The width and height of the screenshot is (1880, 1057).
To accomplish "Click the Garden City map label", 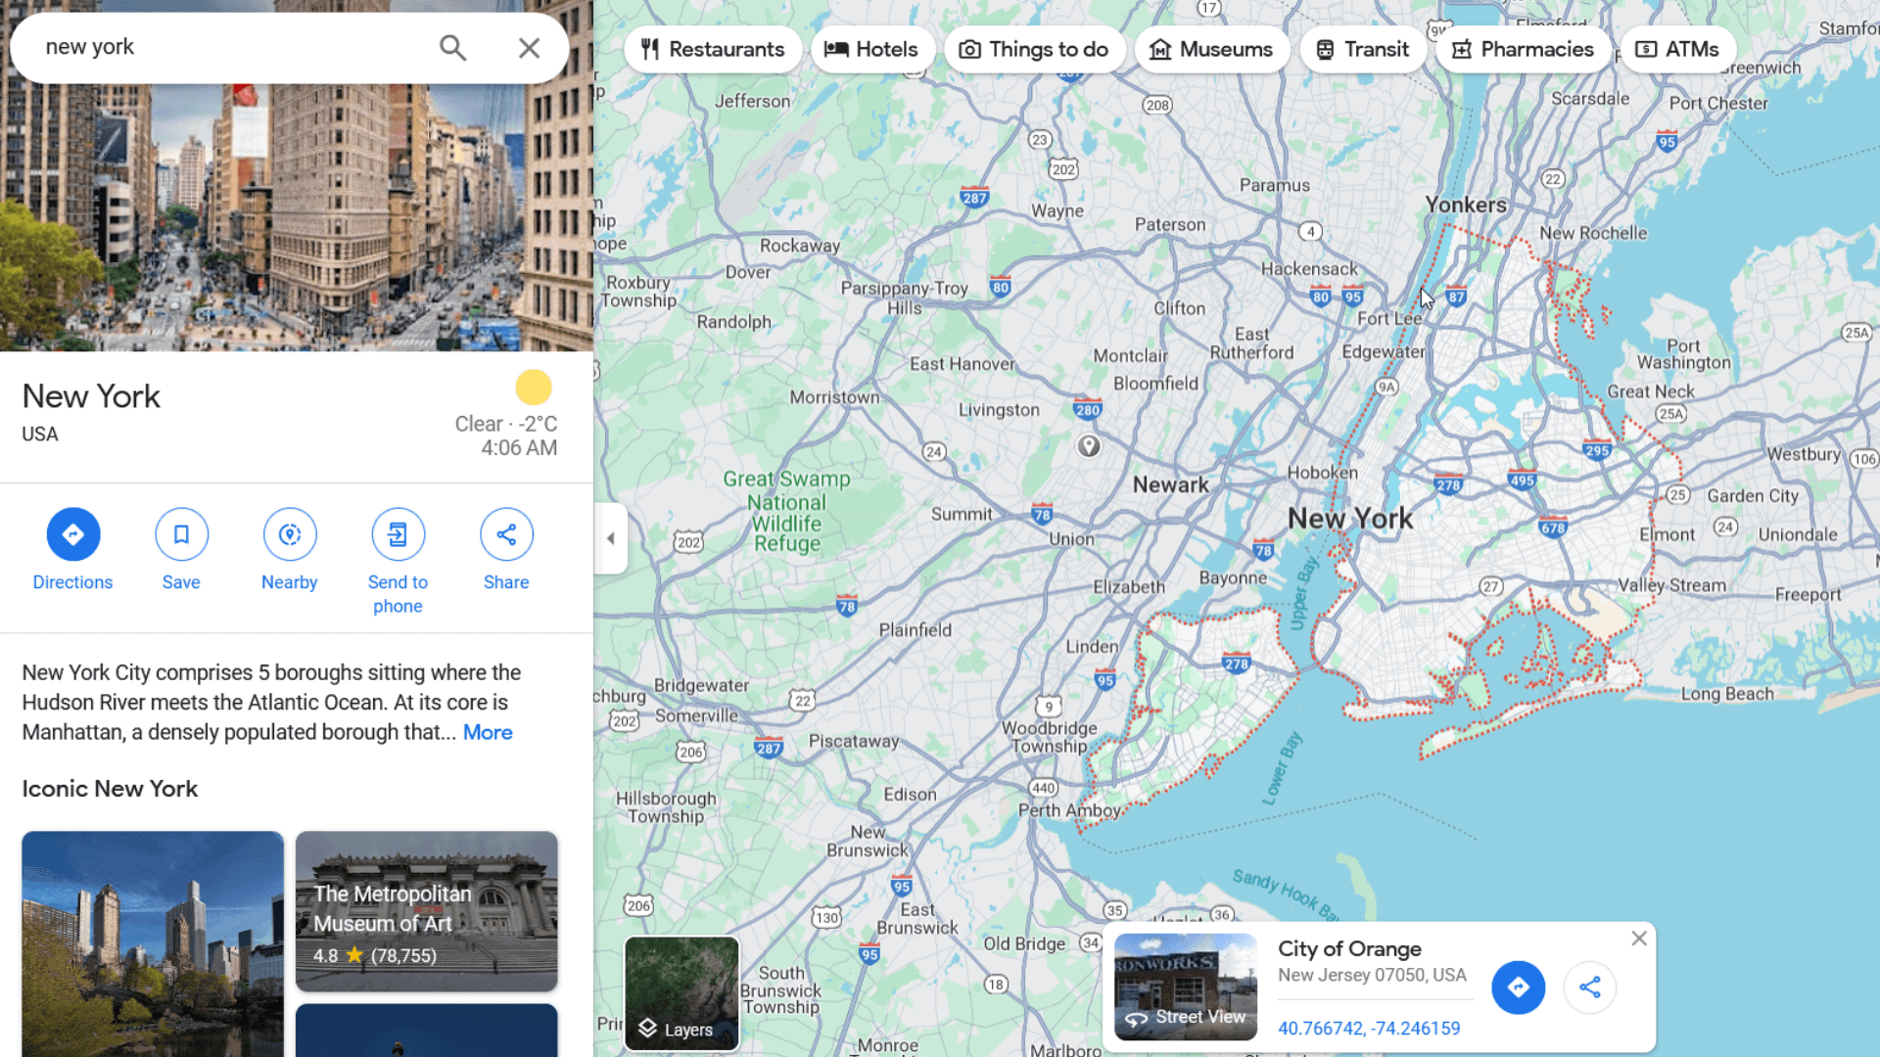I will [x=1753, y=496].
